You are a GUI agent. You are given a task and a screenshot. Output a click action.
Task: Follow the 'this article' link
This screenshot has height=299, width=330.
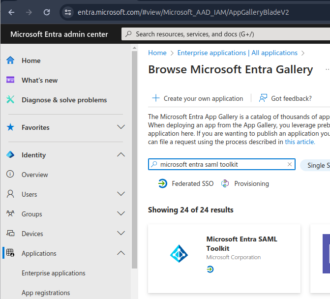(300, 142)
